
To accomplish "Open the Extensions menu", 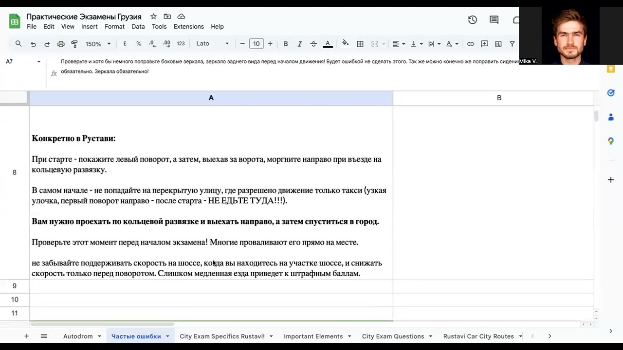I will pos(188,27).
